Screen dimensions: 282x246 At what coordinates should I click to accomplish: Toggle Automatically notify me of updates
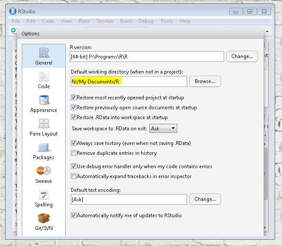pos(73,215)
